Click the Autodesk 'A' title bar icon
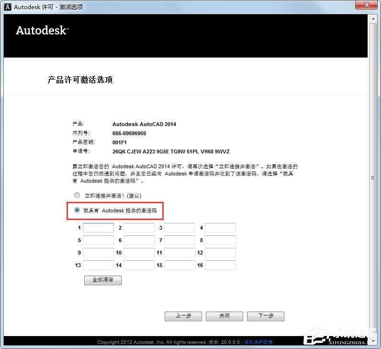The image size is (381, 349). pos(8,7)
